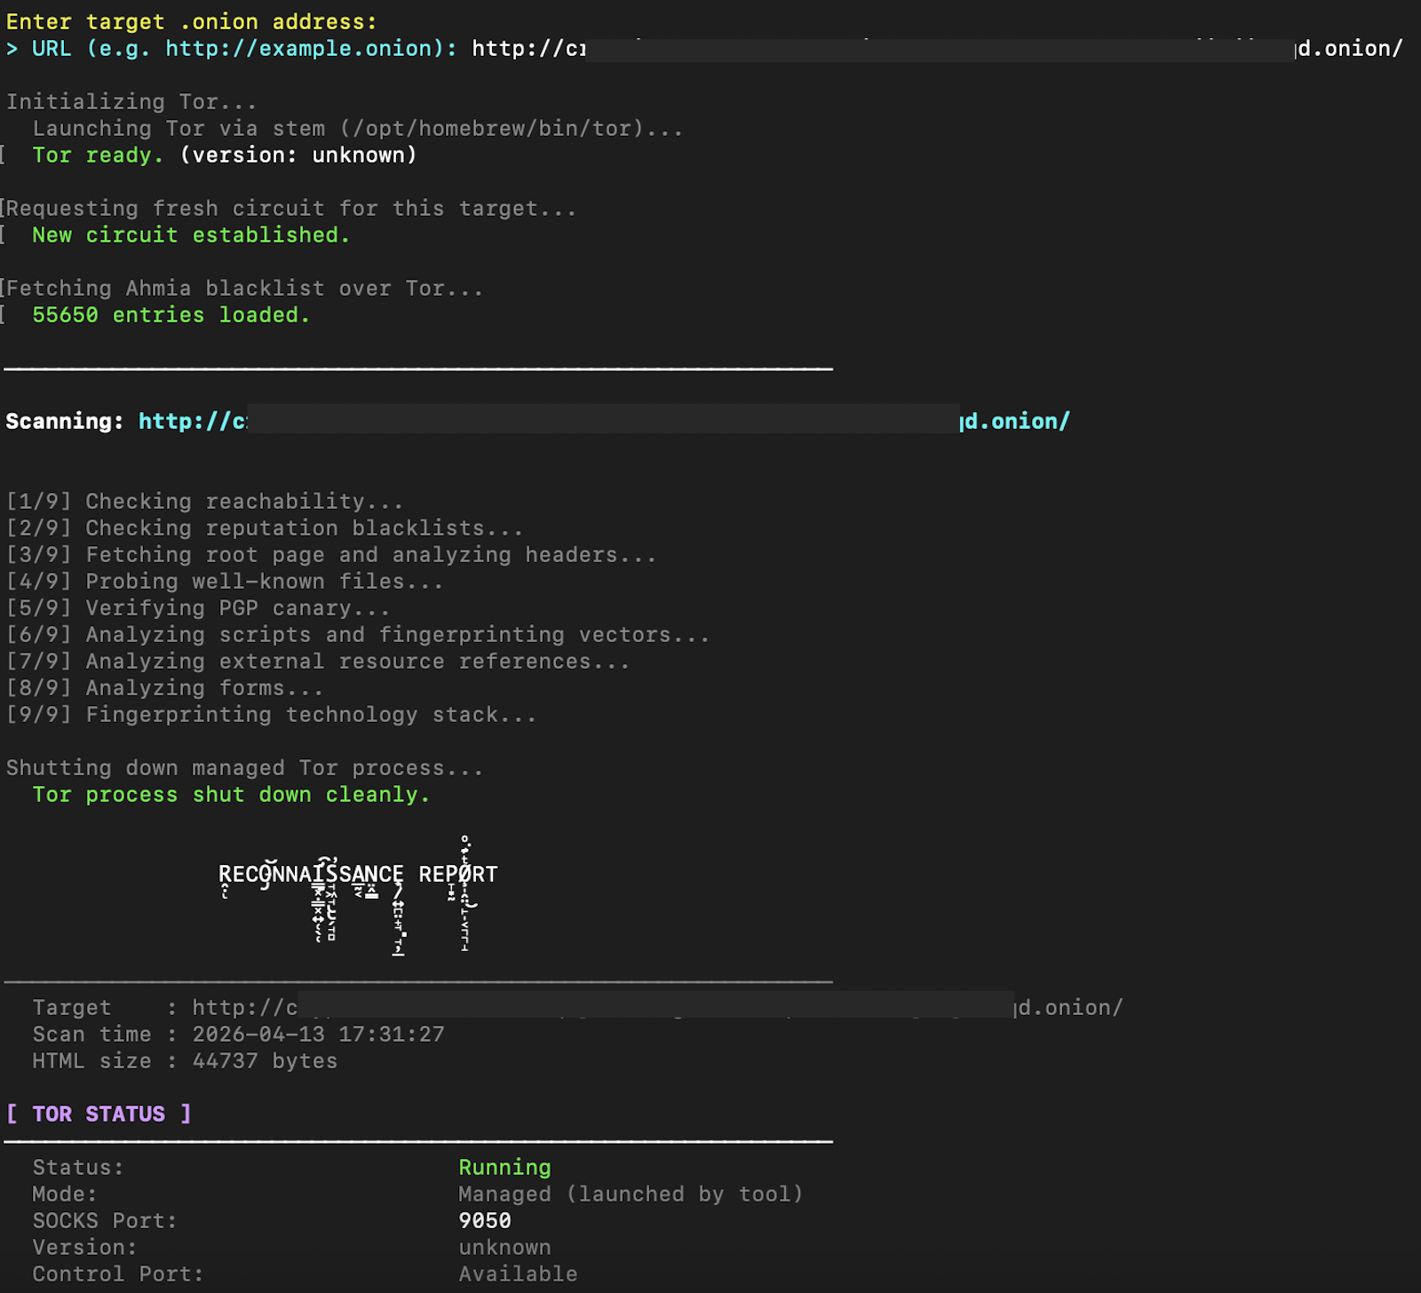Click the green Running status value

[x=504, y=1167]
